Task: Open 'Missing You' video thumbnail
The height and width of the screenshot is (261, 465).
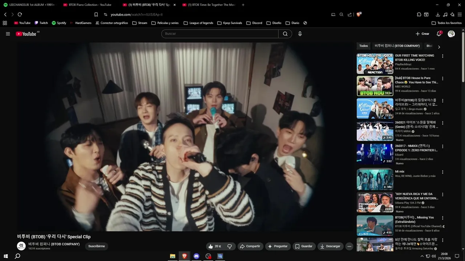Action: click(x=375, y=225)
